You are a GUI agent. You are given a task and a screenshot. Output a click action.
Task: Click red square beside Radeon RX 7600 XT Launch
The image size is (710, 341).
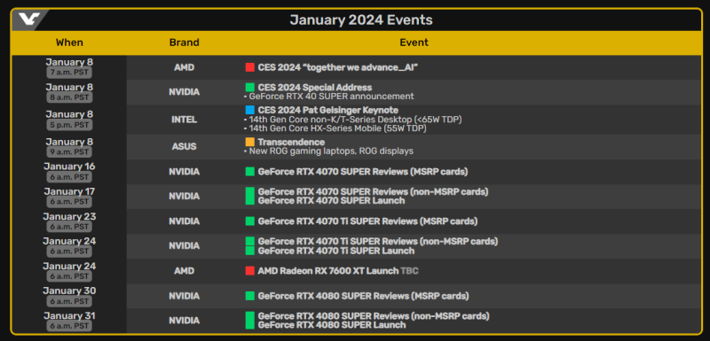click(x=250, y=271)
